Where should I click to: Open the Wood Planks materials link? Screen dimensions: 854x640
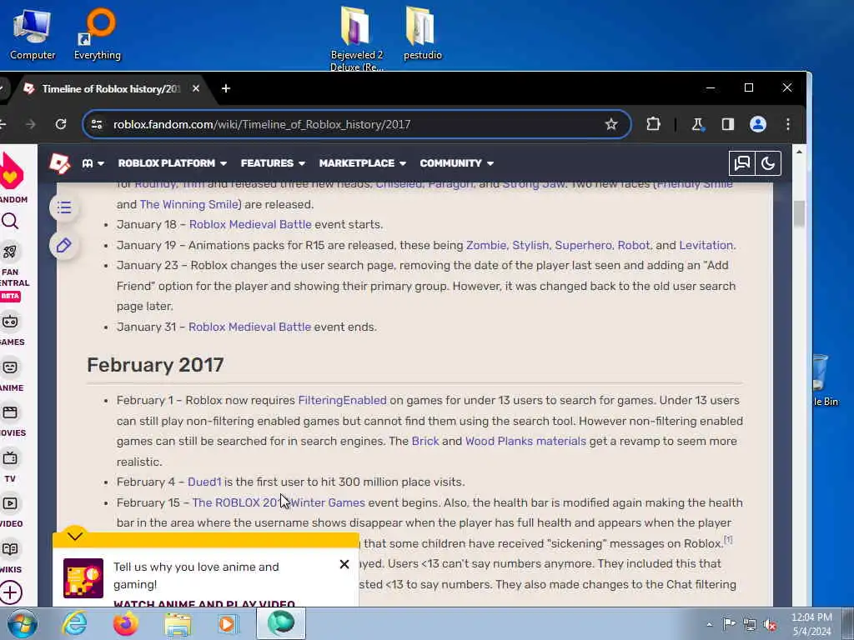(x=525, y=441)
